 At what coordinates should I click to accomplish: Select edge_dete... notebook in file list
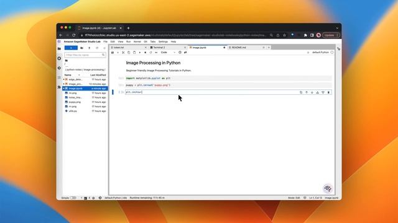(85, 80)
